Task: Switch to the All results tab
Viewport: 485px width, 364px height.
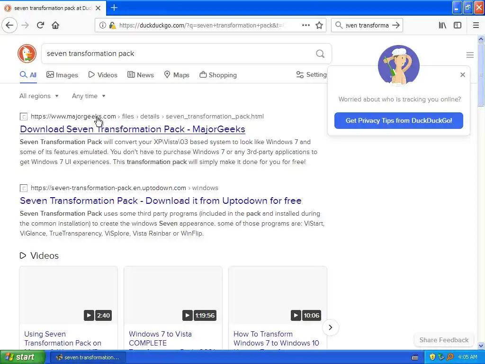Action: pyautogui.click(x=28, y=75)
